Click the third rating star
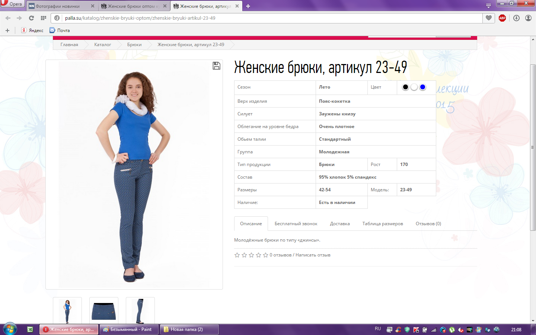The width and height of the screenshot is (536, 335). [x=251, y=255]
